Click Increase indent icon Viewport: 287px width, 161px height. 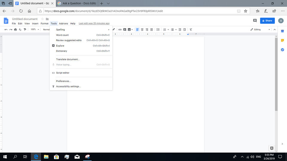[184, 30]
